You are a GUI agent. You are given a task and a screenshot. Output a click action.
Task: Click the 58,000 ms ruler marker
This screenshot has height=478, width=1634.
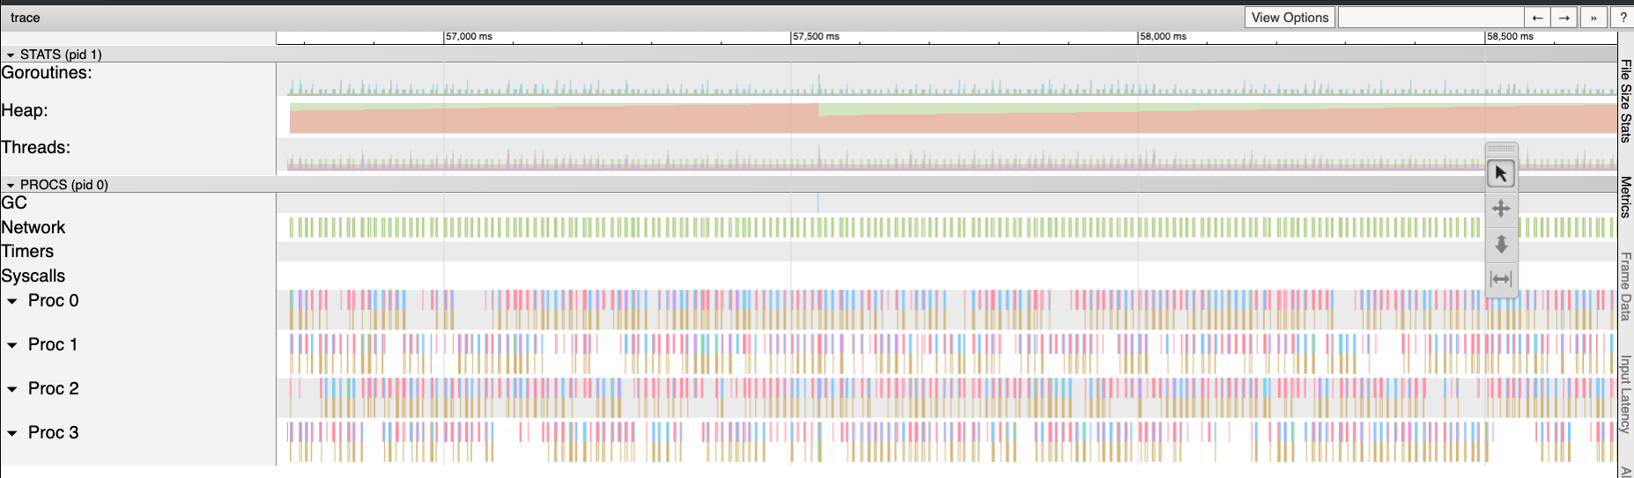[x=1163, y=37]
